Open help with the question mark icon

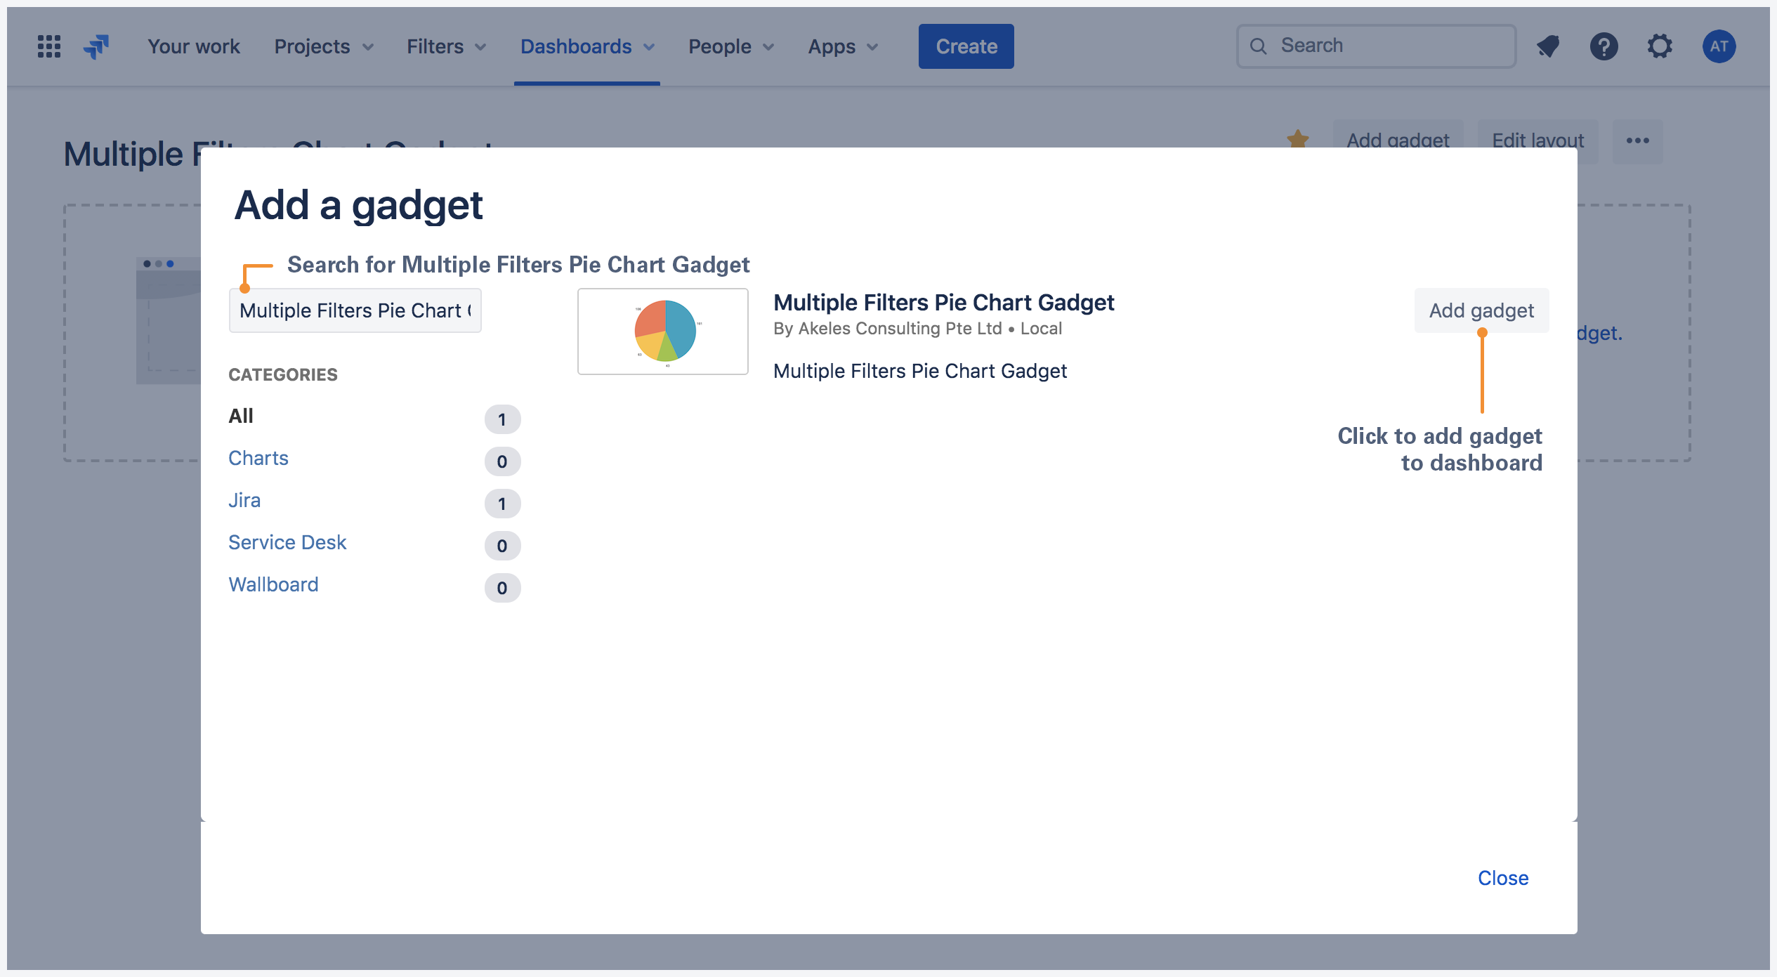click(x=1604, y=46)
